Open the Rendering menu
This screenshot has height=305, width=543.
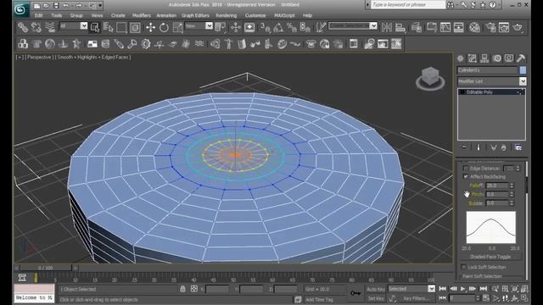click(227, 15)
